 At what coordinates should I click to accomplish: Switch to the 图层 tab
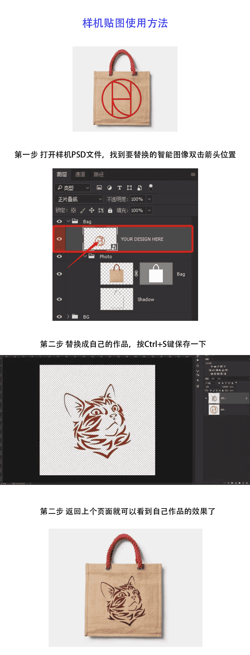coord(62,174)
